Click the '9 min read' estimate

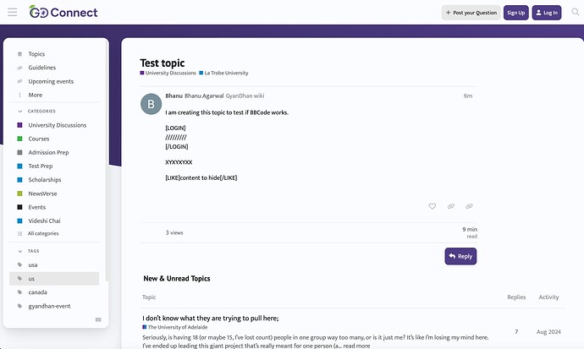[x=470, y=232]
